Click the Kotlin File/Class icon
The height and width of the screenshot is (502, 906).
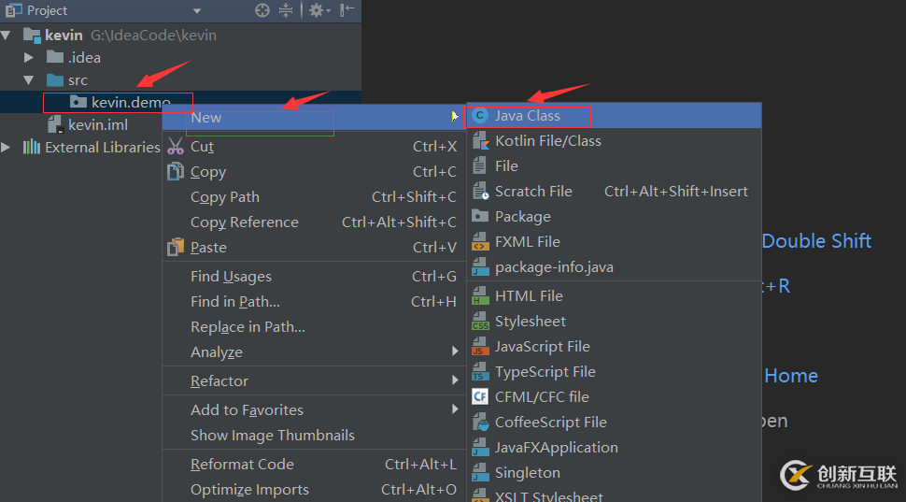tap(480, 140)
